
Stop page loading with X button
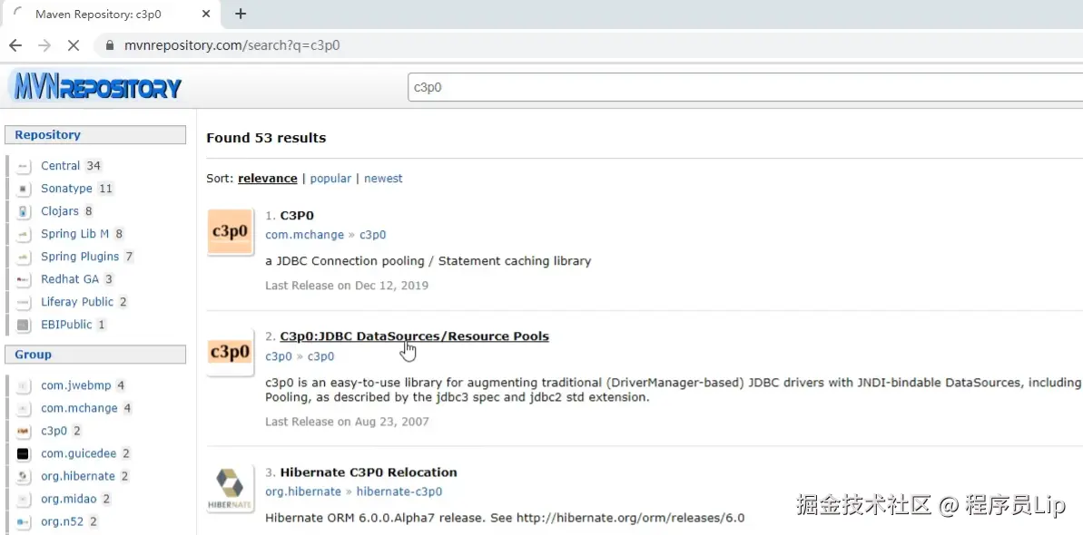coord(74,45)
